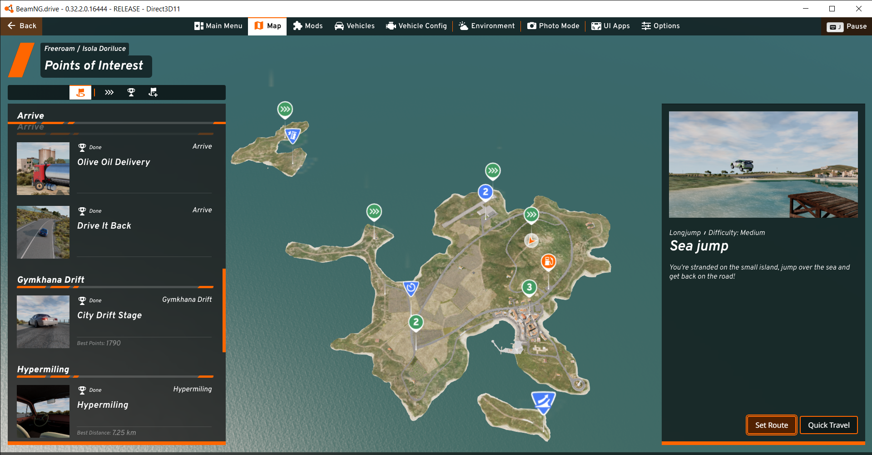
Task: Click the Done trophy icon for Hypermiling
Action: (x=82, y=390)
